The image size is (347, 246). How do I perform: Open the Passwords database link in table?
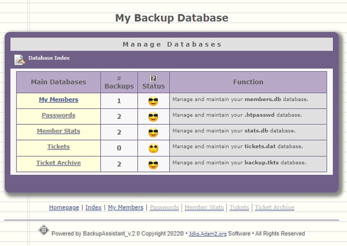58,115
